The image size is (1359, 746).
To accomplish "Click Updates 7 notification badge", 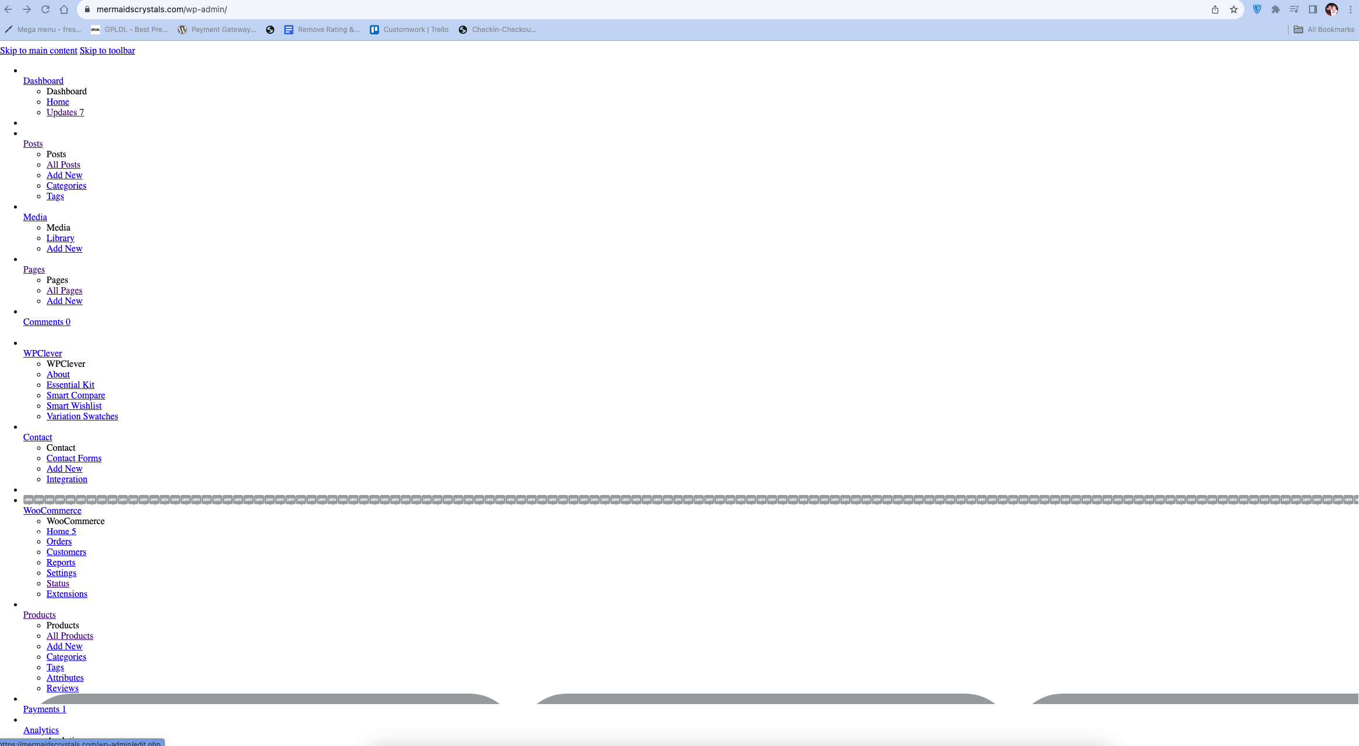I will point(65,112).
